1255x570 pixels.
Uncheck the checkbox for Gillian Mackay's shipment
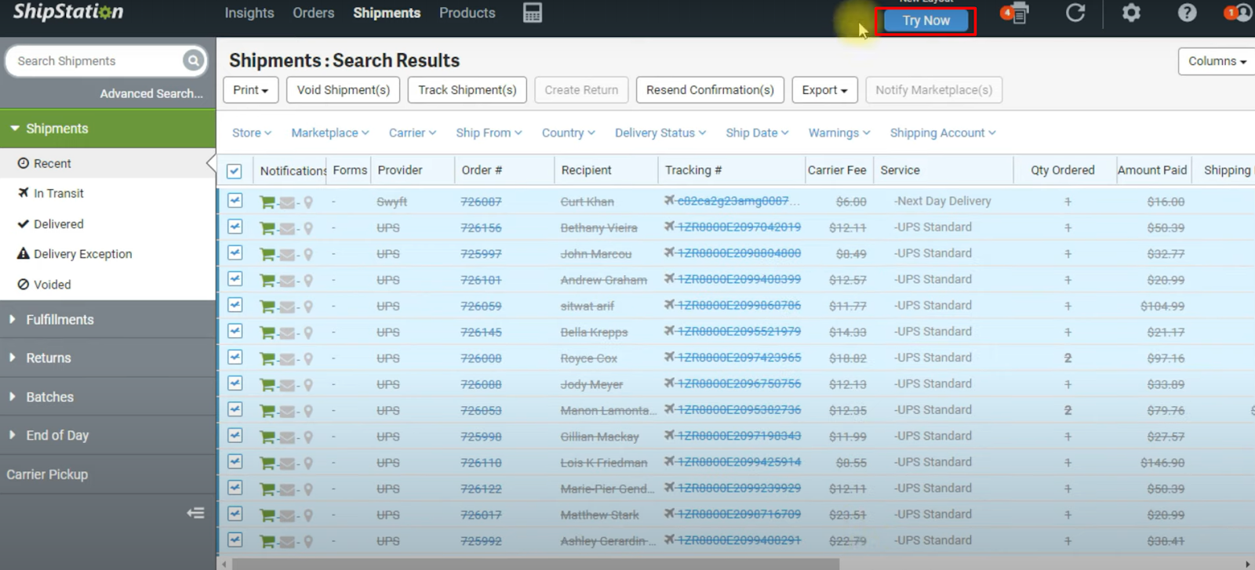[235, 435]
